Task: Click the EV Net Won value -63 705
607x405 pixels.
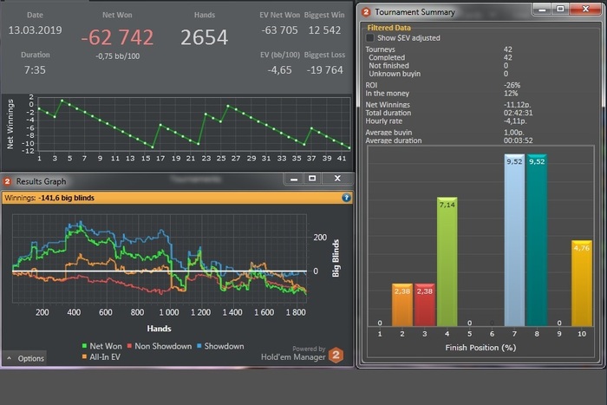Action: tap(279, 30)
